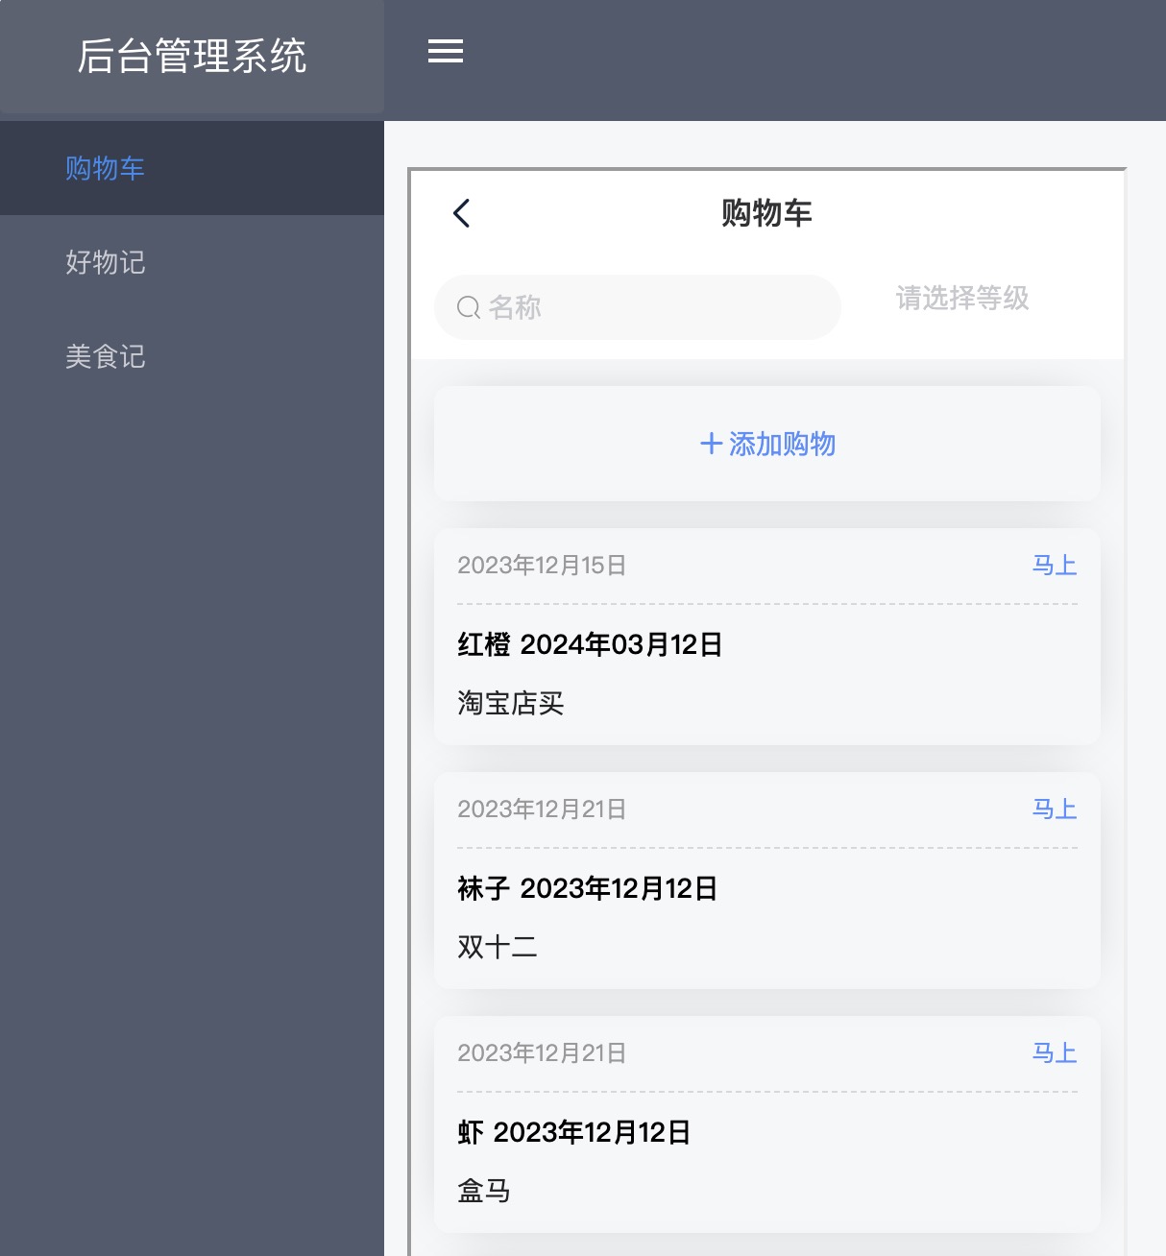
Task: Open the 美食记 sidebar menu item
Action: click(192, 356)
